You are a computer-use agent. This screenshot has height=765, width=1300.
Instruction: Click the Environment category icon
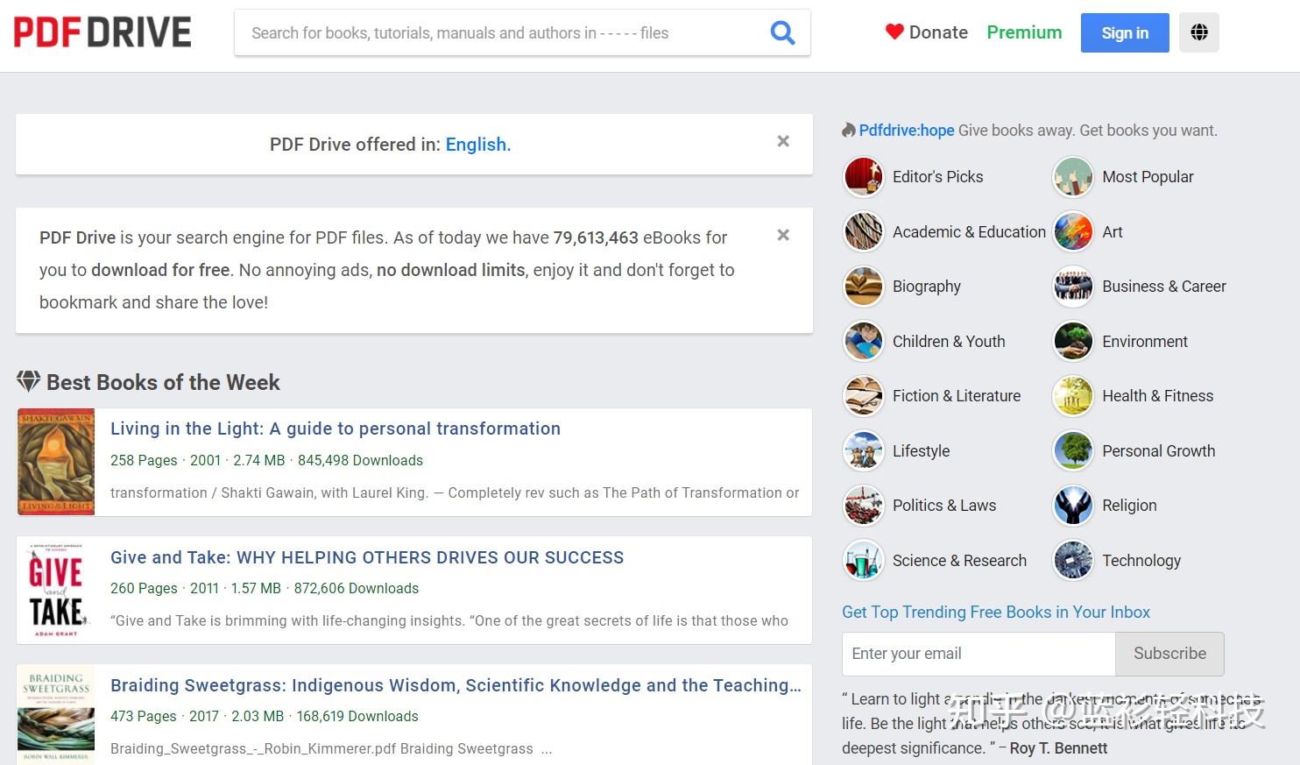[1073, 342]
